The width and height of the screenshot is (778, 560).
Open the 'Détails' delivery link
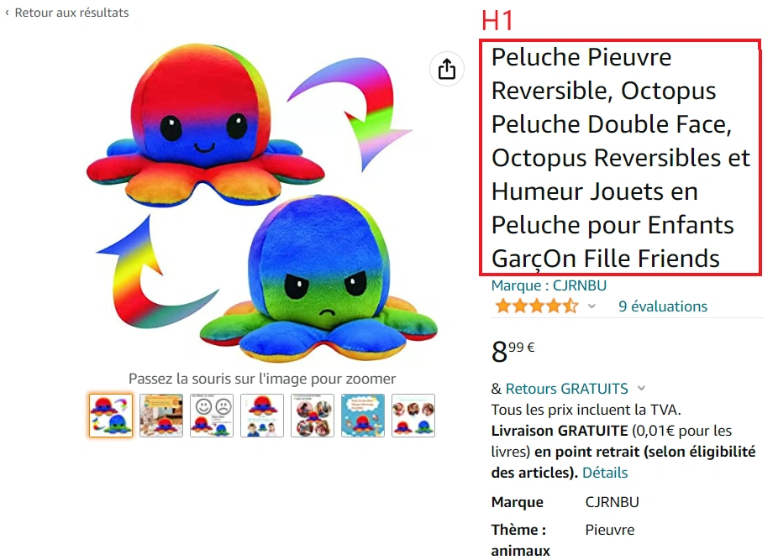pos(605,473)
